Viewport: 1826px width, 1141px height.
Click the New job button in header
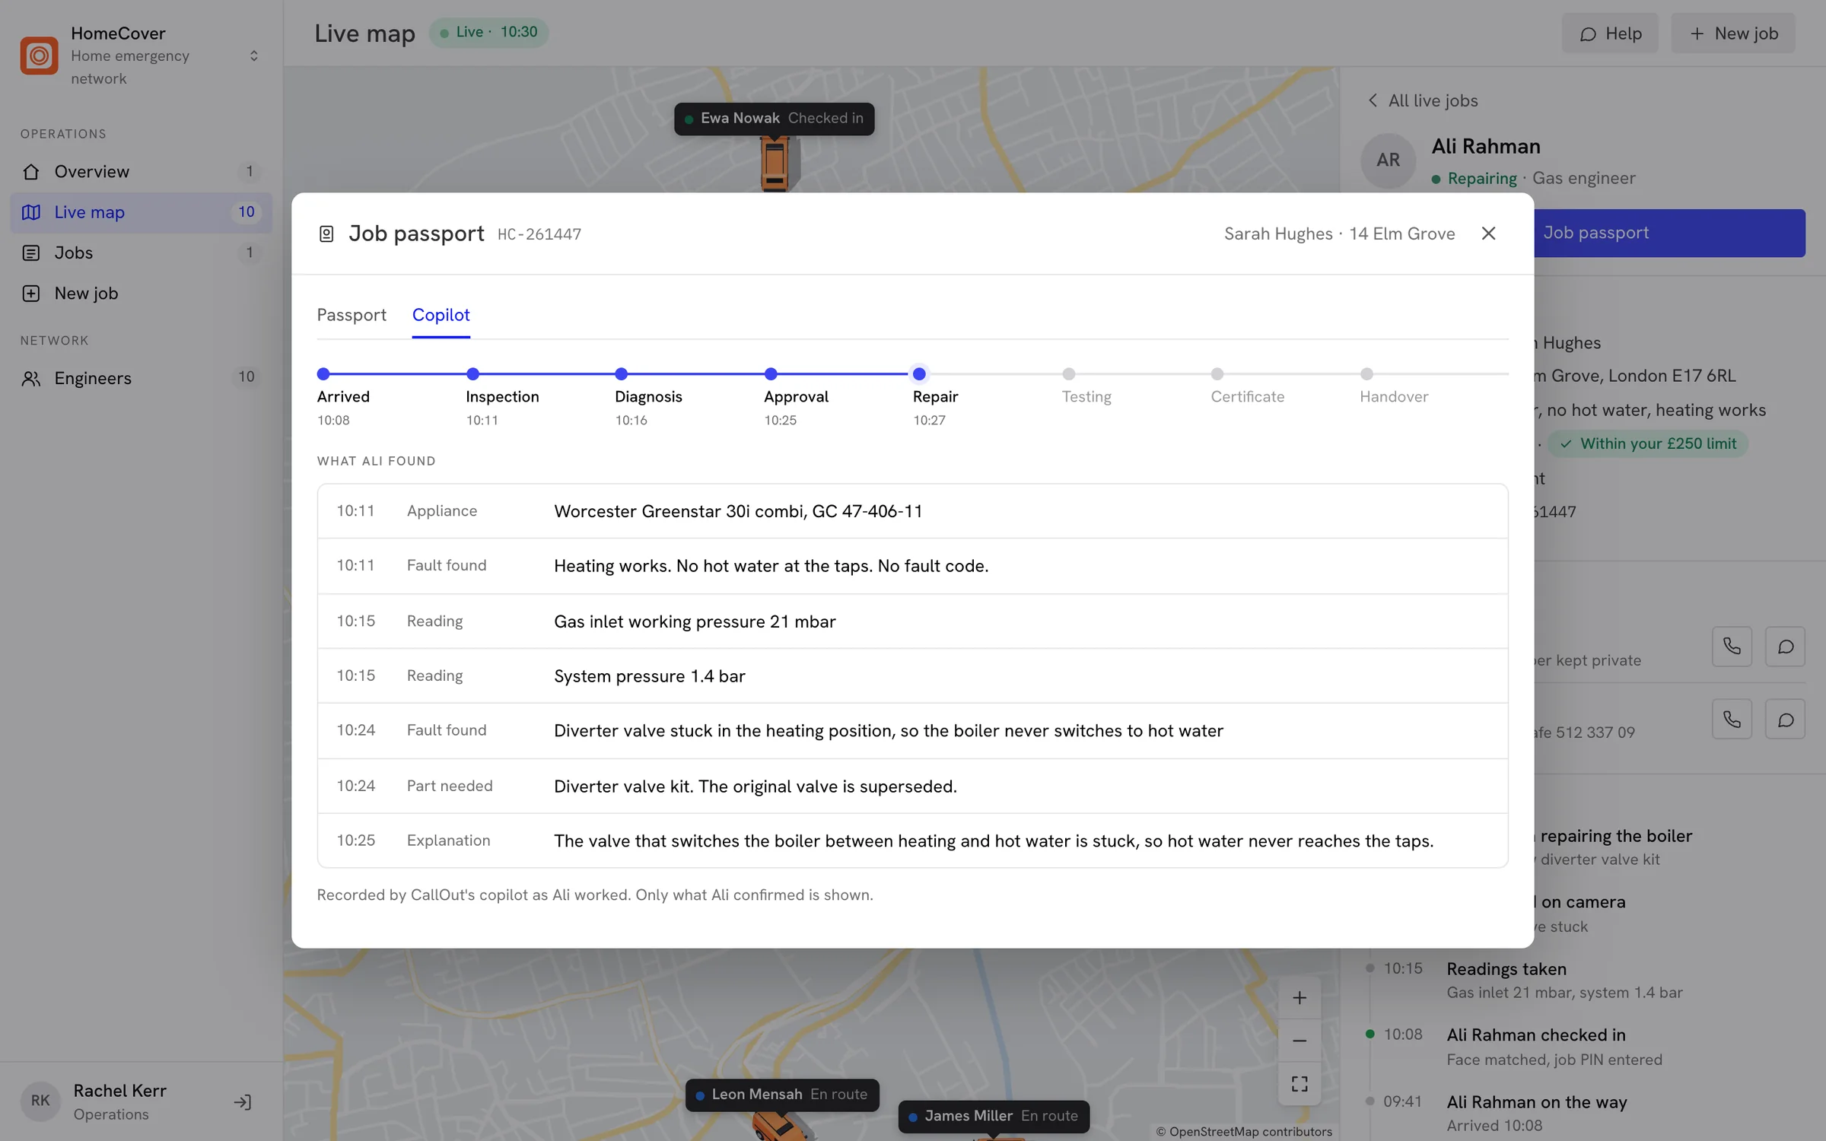coord(1733,33)
